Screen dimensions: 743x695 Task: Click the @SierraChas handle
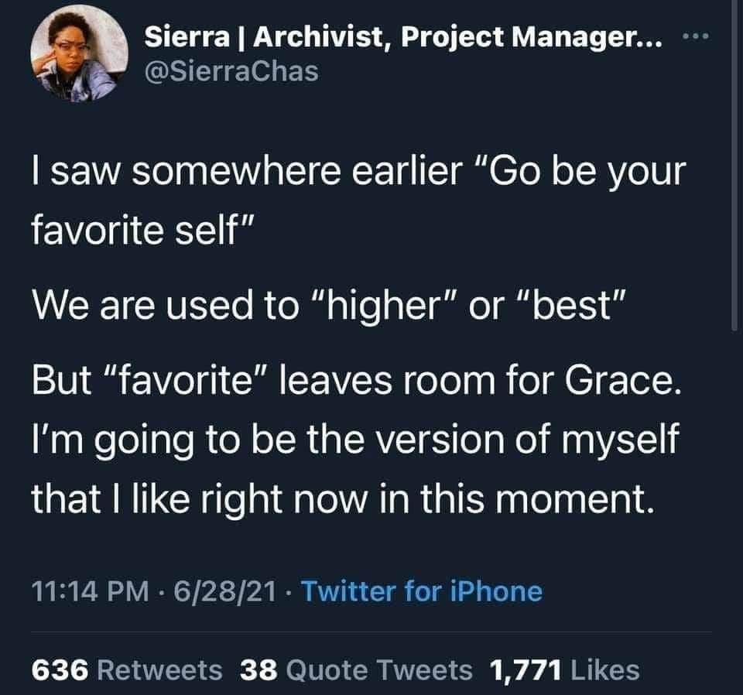click(x=231, y=72)
